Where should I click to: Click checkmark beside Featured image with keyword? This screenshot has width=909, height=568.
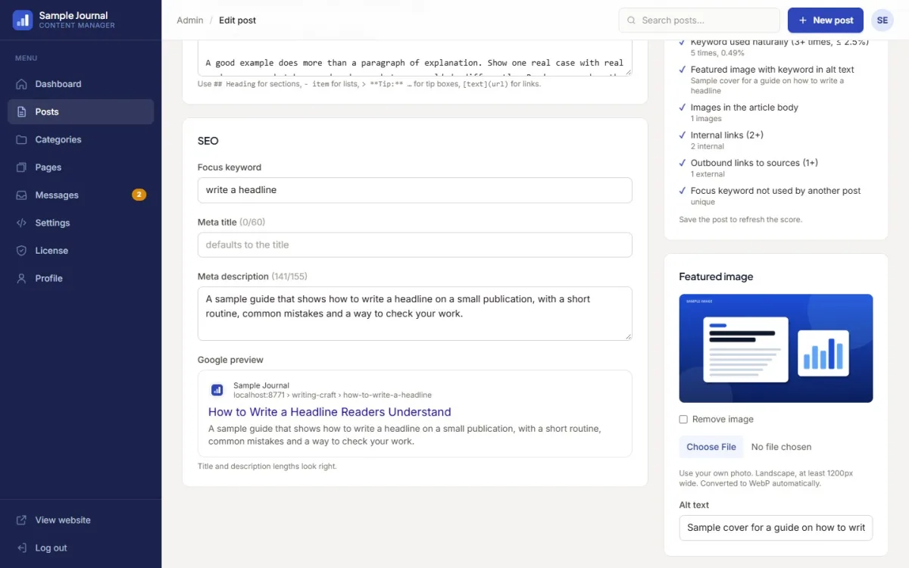[683, 70]
